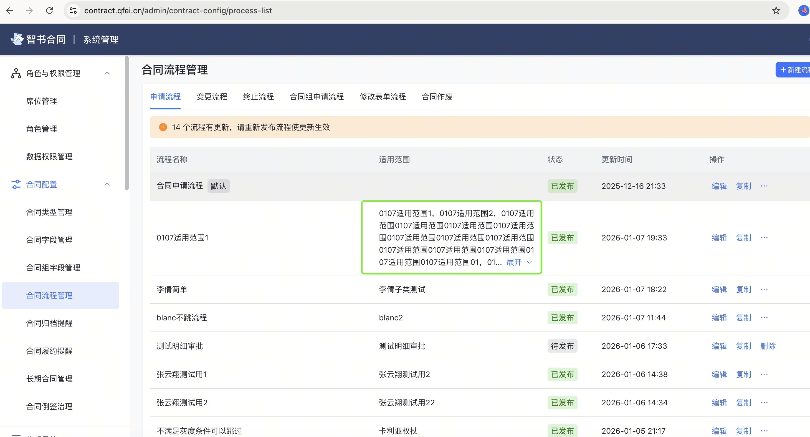This screenshot has width=810, height=437.
Task: Collapse the 合同配置 section chevron
Action: click(107, 184)
